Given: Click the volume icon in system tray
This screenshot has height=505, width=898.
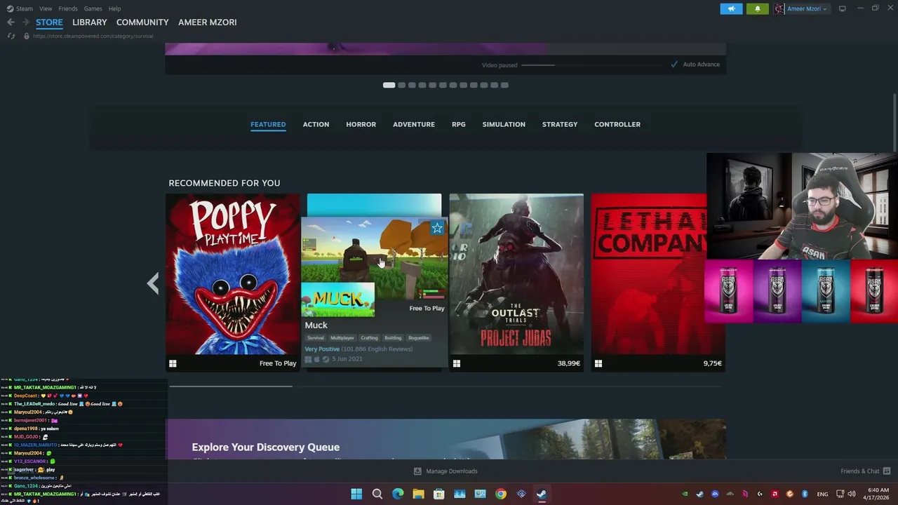Looking at the screenshot, I should 852,494.
